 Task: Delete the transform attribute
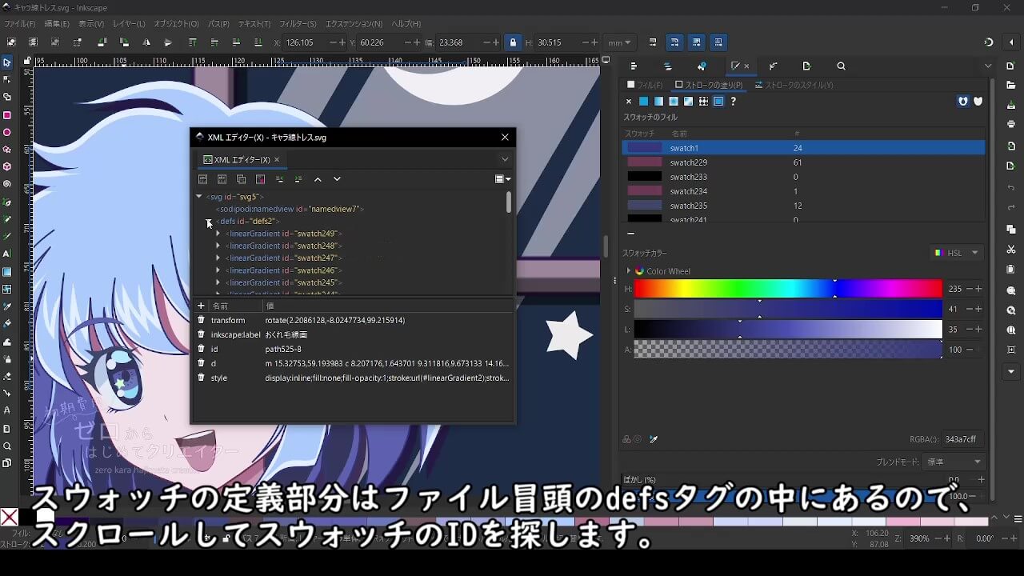pos(202,320)
